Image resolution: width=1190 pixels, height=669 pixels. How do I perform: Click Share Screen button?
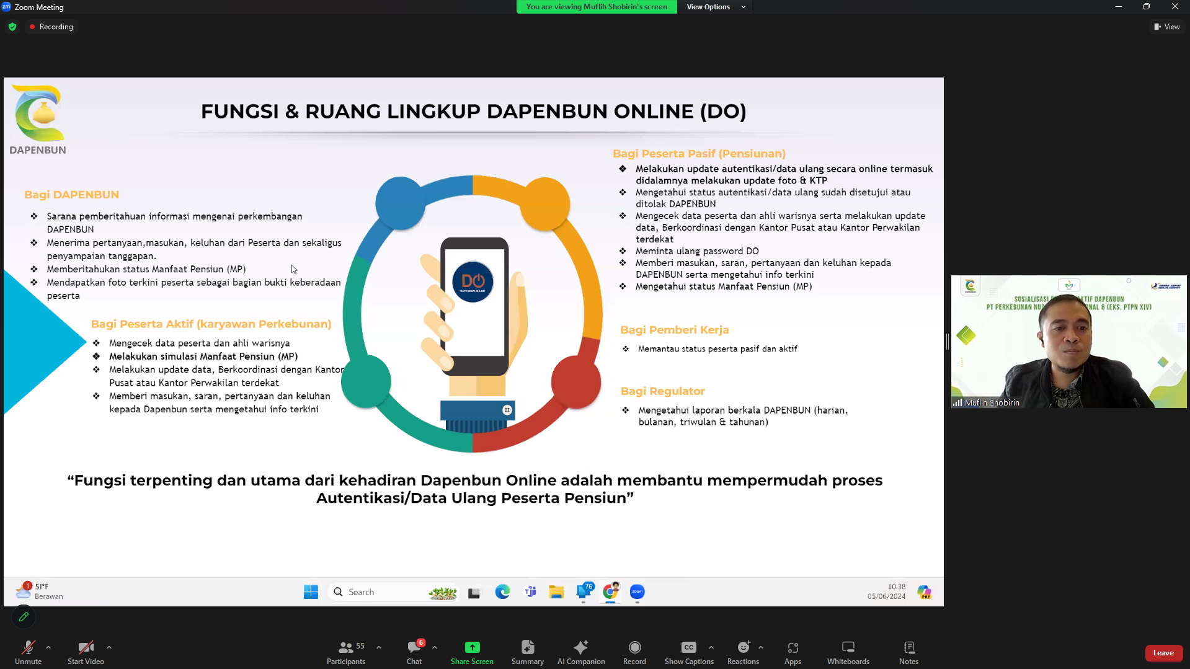472,652
